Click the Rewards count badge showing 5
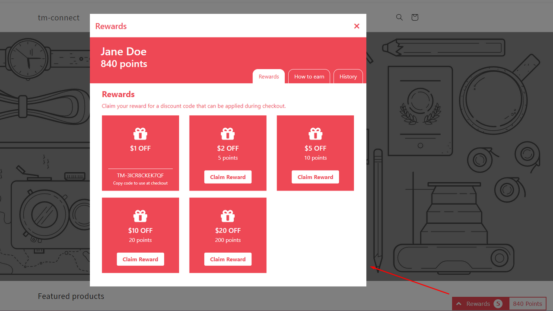Viewport: 553px width, 311px height. (x=498, y=304)
